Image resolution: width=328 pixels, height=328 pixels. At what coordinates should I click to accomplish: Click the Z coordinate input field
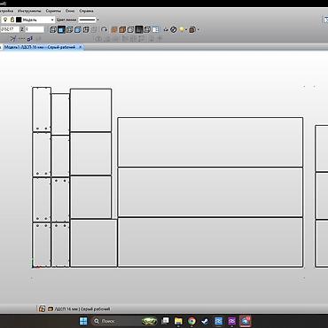tap(35, 29)
